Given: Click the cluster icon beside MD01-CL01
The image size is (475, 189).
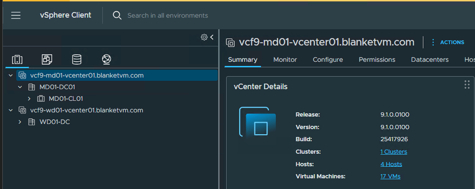Looking at the screenshot, I should (40, 98).
